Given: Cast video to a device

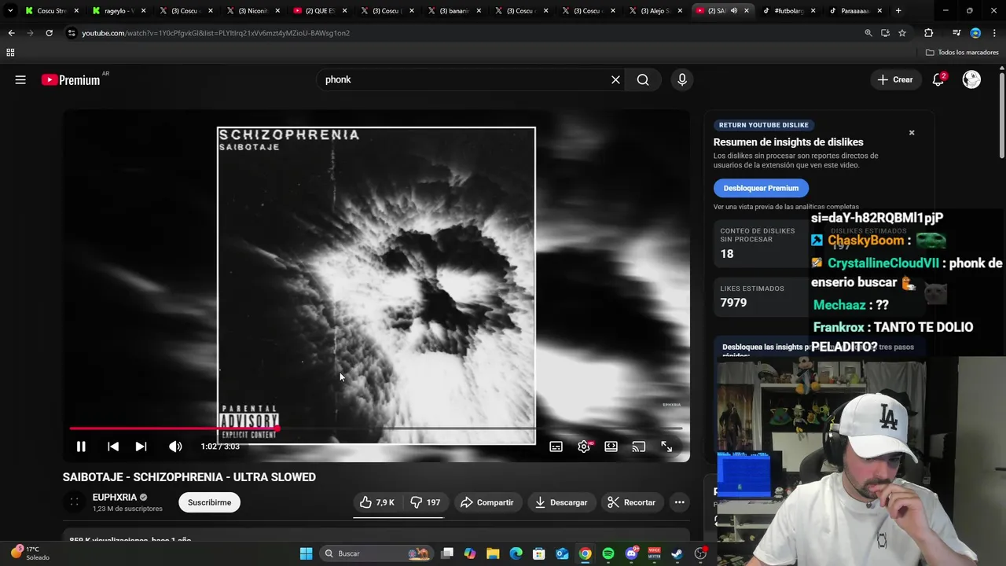Looking at the screenshot, I should point(639,447).
